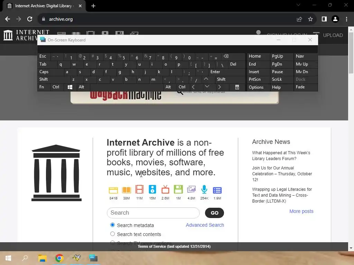Click the Fade key on on-screen keyboard
Screen dimensions: 354x265
(x=306, y=87)
